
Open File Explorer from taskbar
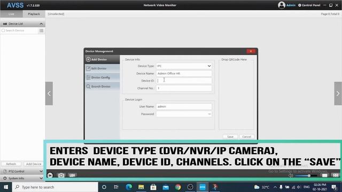[x=141, y=187]
